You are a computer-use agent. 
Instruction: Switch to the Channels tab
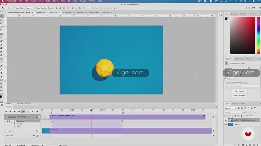pos(235,104)
